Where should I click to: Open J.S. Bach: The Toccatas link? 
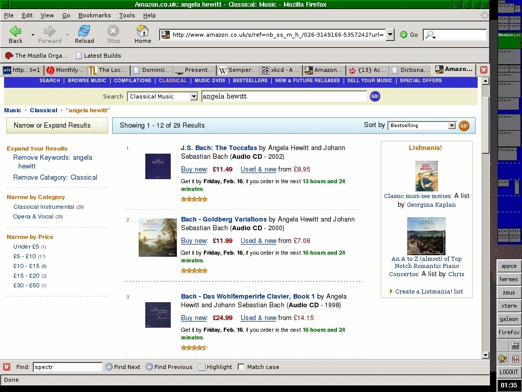(219, 148)
